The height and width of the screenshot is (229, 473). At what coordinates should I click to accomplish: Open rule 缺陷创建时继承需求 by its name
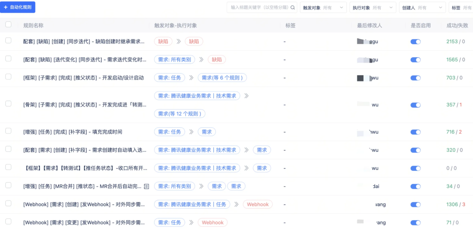click(x=84, y=42)
